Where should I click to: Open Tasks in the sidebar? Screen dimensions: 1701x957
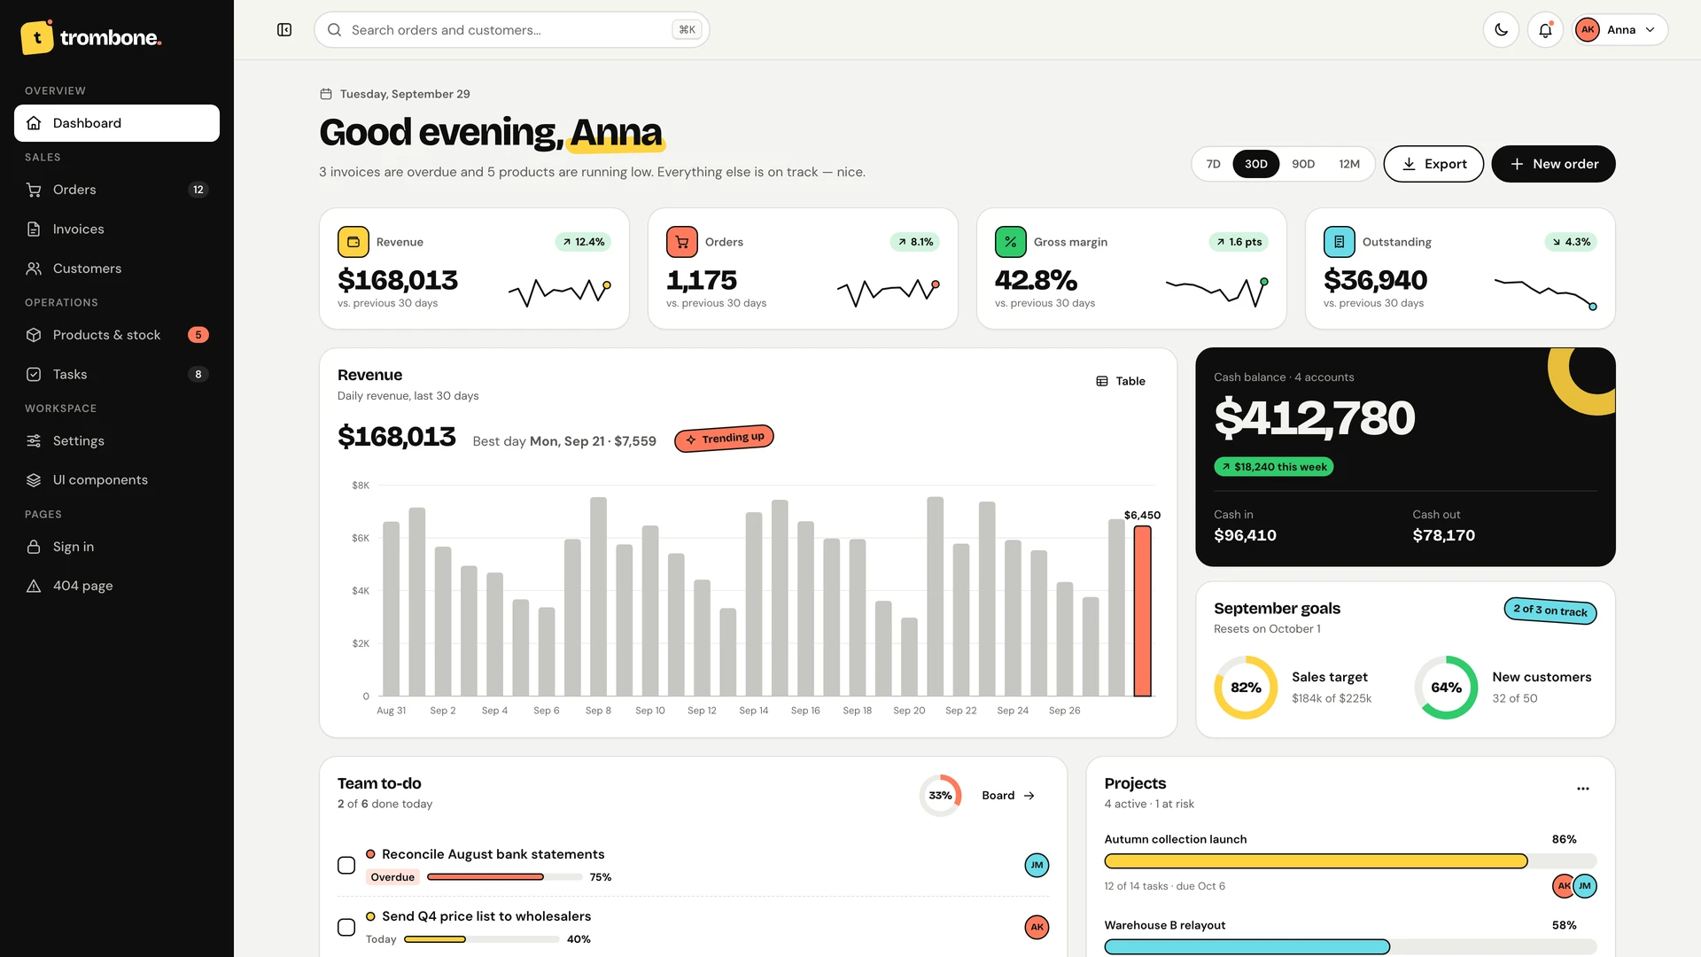pyautogui.click(x=117, y=374)
